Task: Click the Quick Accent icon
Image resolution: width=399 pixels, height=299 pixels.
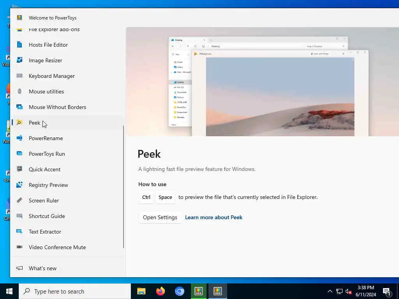Action: point(19,169)
